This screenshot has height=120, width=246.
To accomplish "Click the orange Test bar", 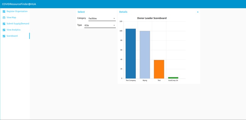I will tap(159, 69).
